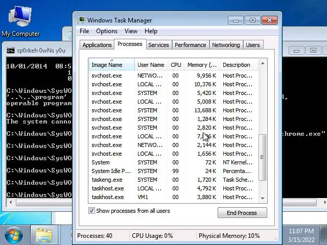The image size is (327, 245).
Task: Sort by the CPU column header
Action: (176, 65)
